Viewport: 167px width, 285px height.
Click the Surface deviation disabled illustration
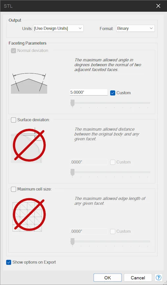click(29, 146)
